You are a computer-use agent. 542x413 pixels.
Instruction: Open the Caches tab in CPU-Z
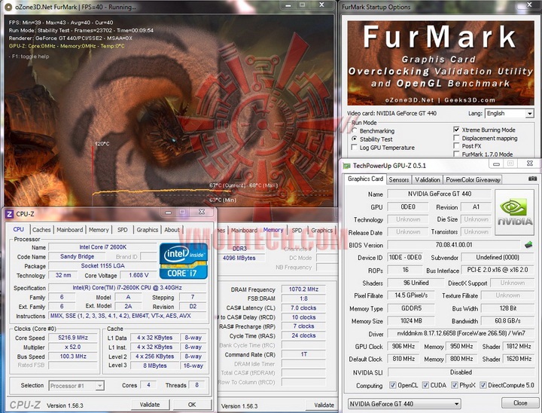(41, 230)
